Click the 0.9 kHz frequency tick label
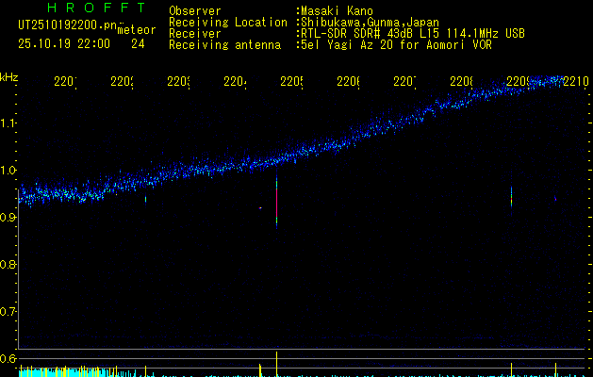This screenshot has height=377, width=593. 8,218
